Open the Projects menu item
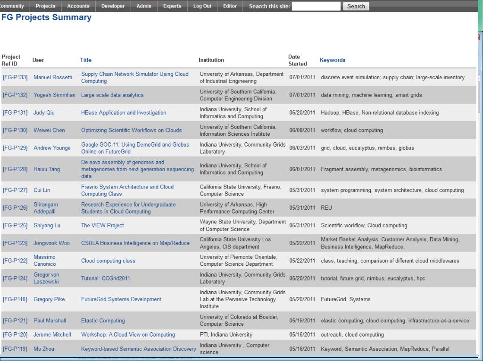This screenshot has height=362, width=483. coord(46,6)
